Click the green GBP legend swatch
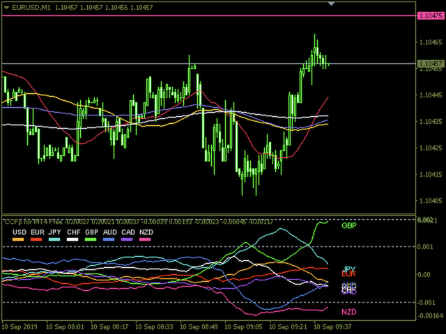 coord(91,240)
